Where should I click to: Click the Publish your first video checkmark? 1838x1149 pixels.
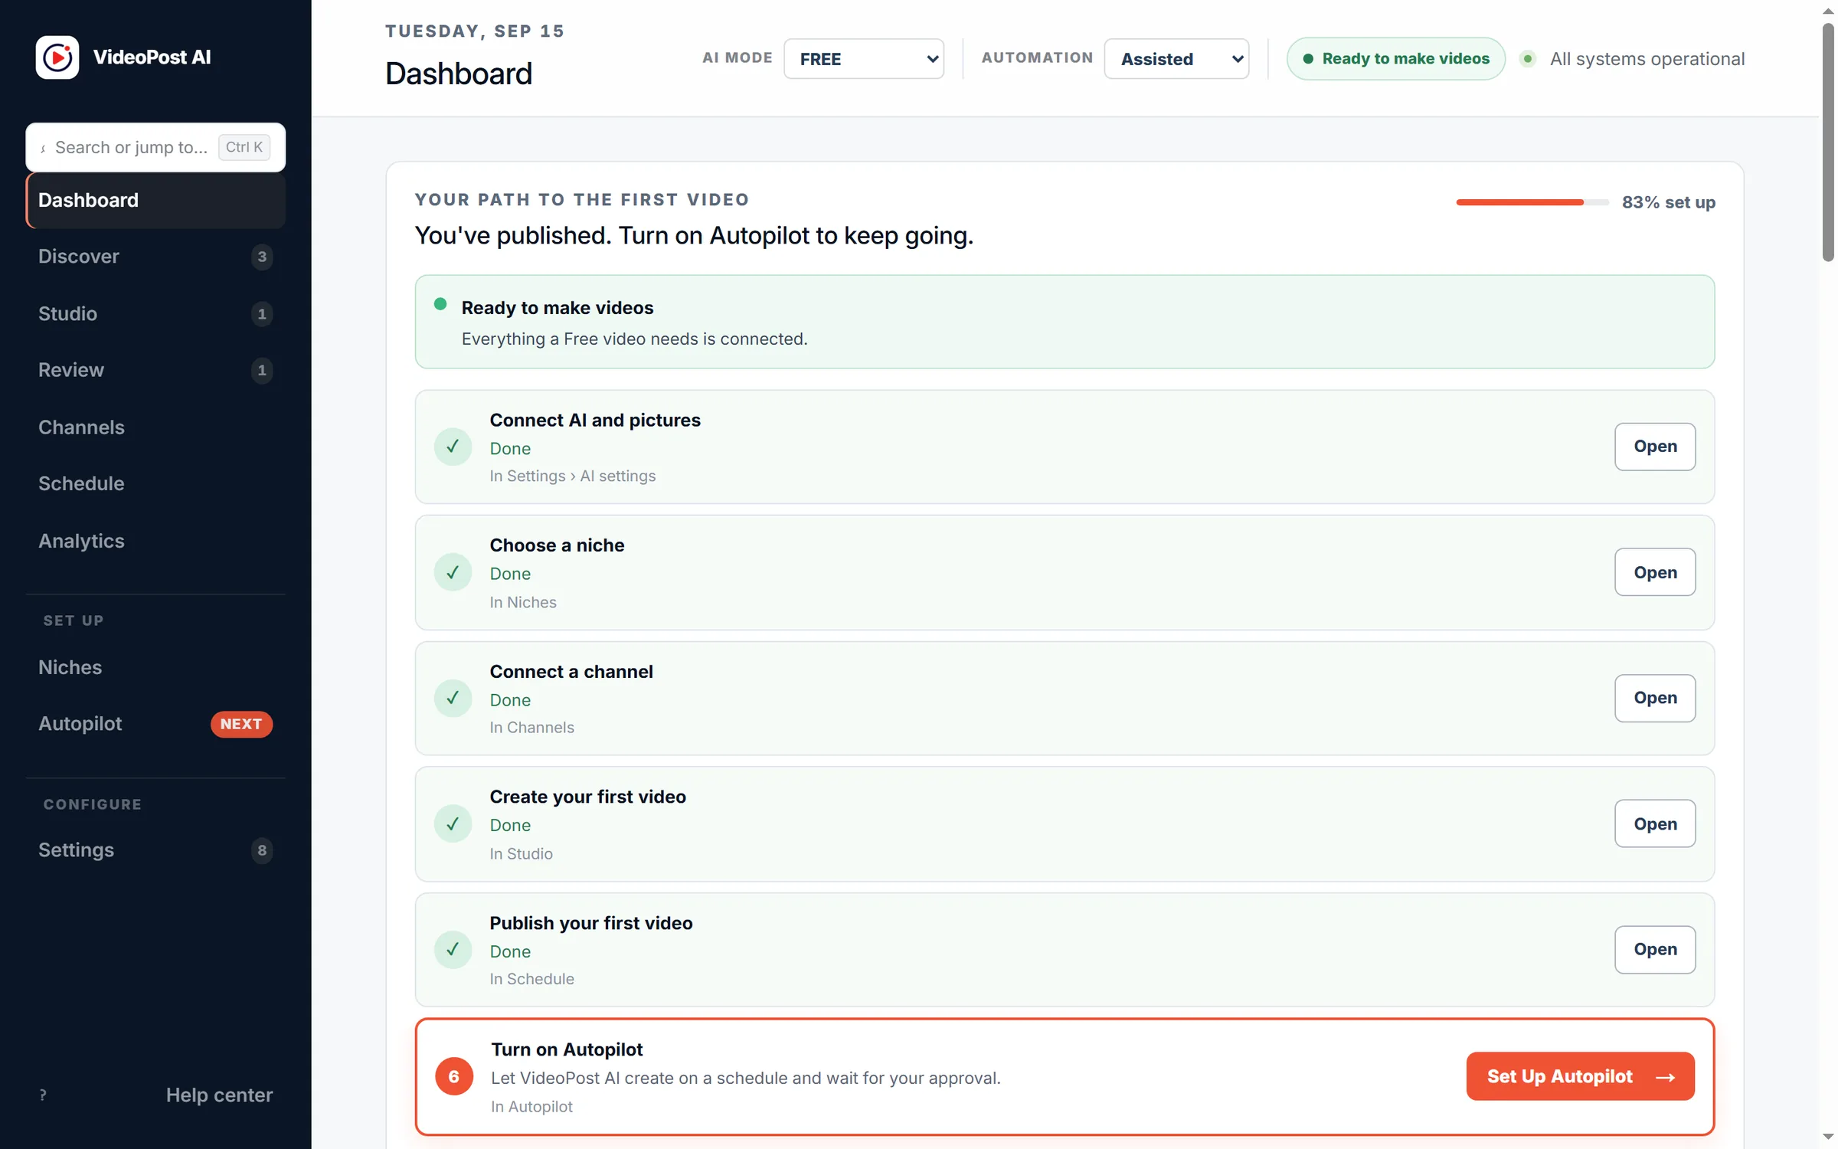point(453,950)
